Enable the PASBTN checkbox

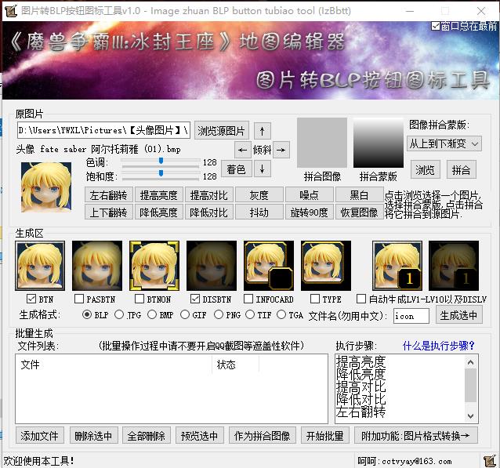coord(79,299)
